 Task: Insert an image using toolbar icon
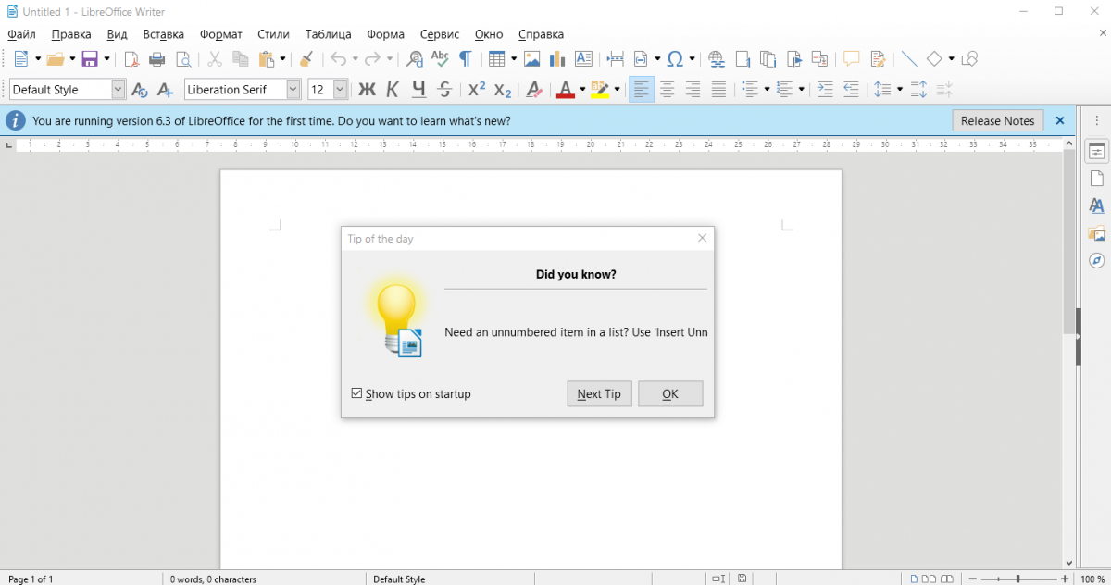pyautogui.click(x=531, y=59)
